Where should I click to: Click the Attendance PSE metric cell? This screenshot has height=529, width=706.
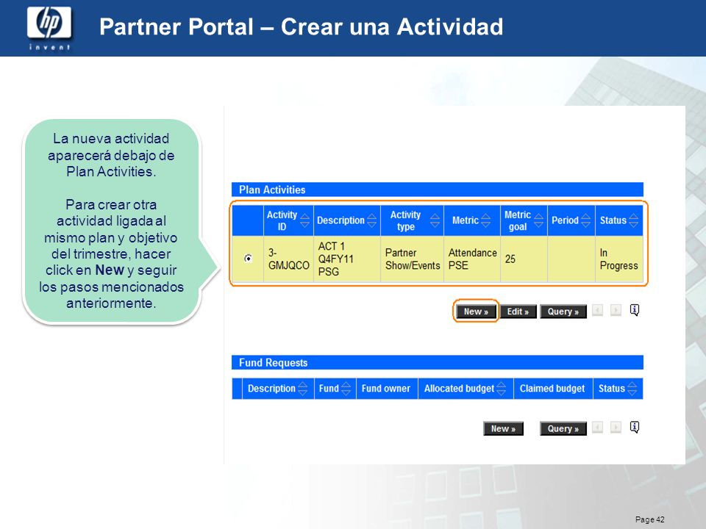pyautogui.click(x=472, y=259)
